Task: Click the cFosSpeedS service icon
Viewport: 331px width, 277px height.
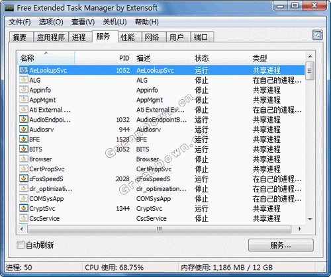Action: pos(23,178)
